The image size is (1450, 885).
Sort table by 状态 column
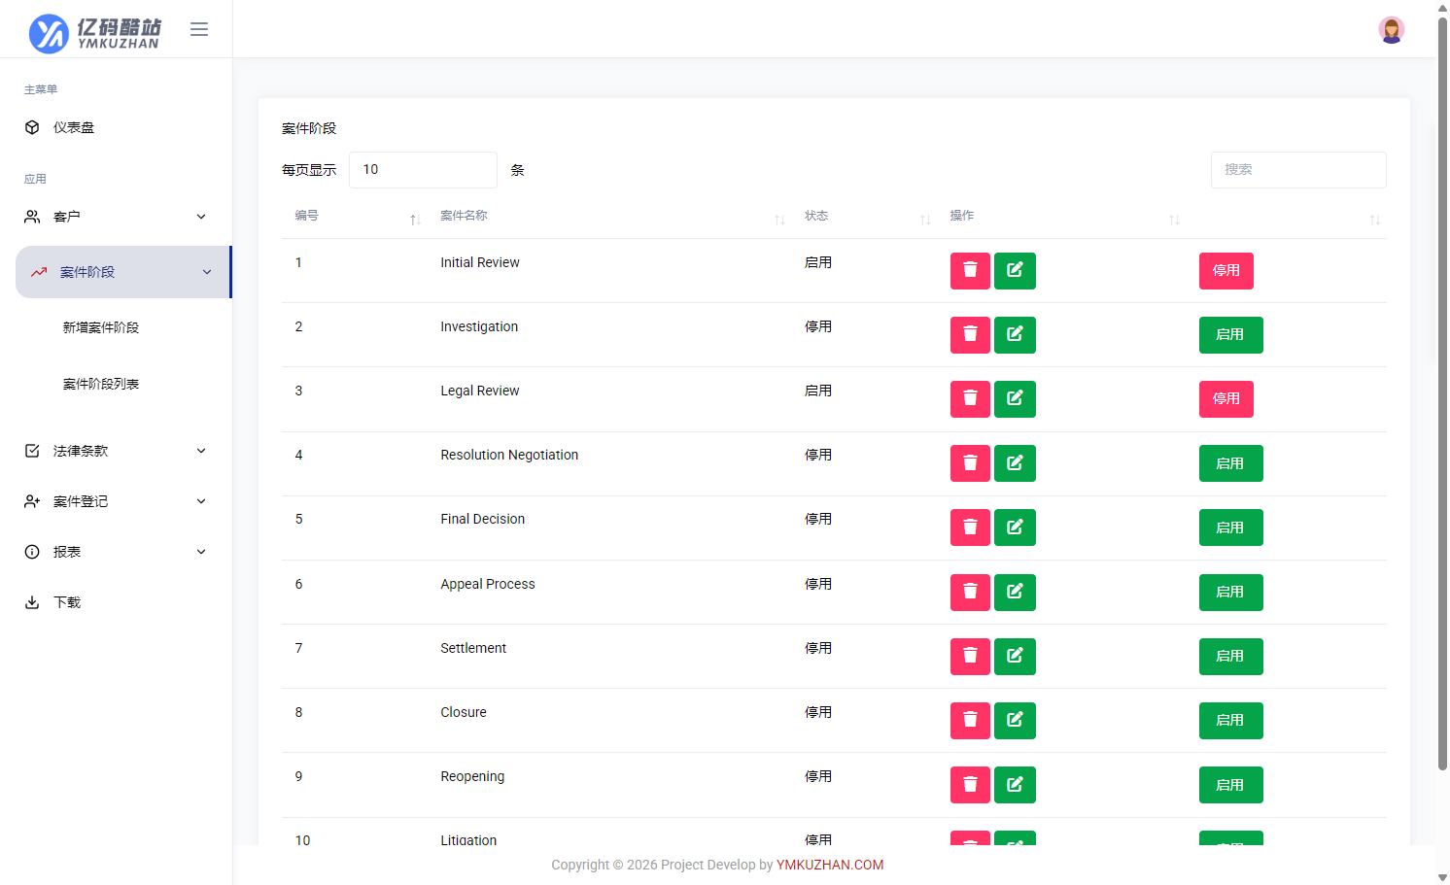(x=864, y=216)
